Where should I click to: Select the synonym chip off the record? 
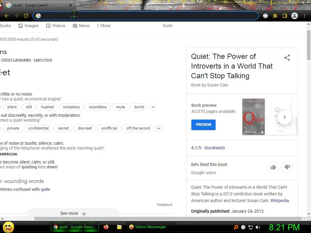click(138, 128)
